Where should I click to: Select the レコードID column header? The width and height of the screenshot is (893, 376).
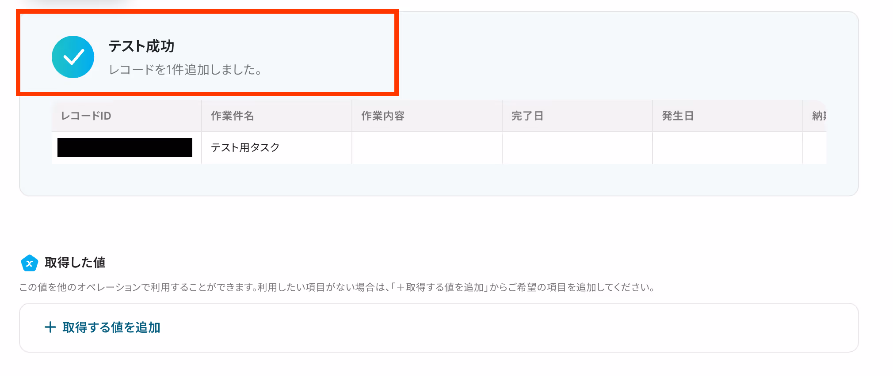[126, 116]
